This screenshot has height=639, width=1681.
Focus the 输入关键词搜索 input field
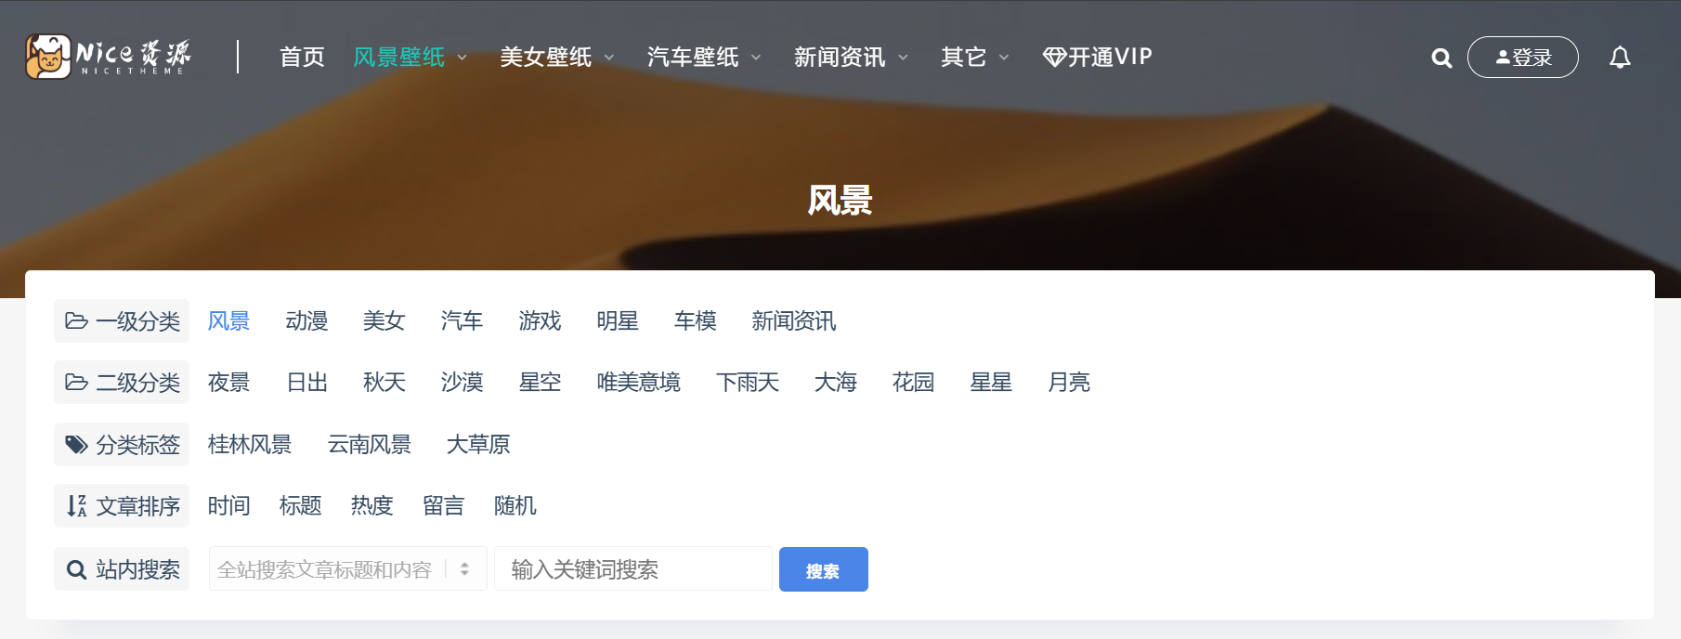(x=632, y=569)
